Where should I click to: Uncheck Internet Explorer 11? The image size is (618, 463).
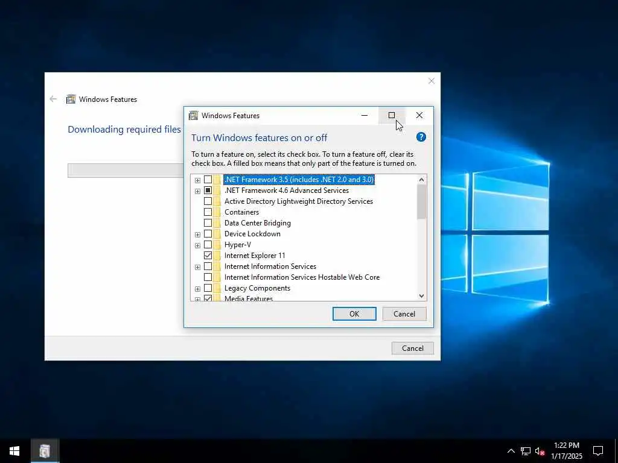click(208, 256)
